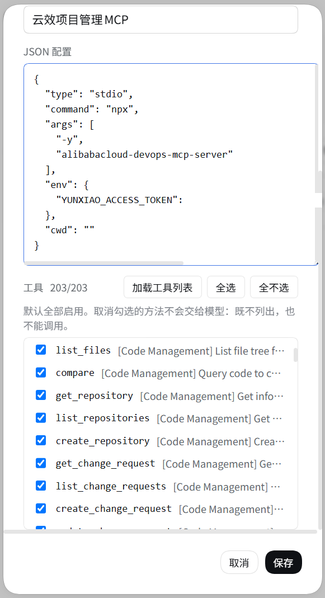Disable the list_repositories tool checkbox
325x598 pixels.
[x=41, y=418]
